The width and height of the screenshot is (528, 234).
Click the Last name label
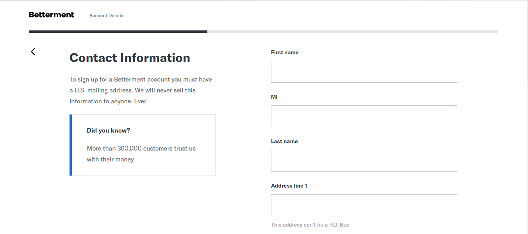click(284, 141)
